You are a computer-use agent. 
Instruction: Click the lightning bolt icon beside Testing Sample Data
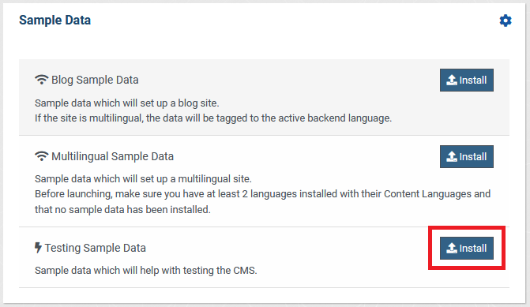pyautogui.click(x=38, y=248)
